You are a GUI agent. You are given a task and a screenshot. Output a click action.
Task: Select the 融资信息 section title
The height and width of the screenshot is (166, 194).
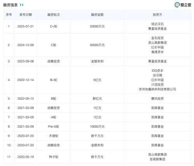coord(10,5)
